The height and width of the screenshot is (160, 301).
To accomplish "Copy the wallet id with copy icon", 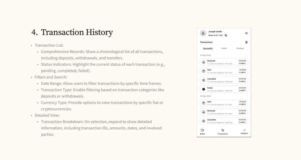I will point(226,35).
